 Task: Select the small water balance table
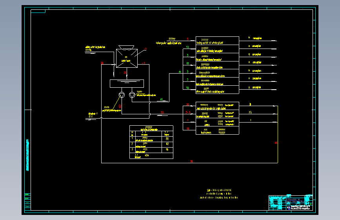pos(151,142)
